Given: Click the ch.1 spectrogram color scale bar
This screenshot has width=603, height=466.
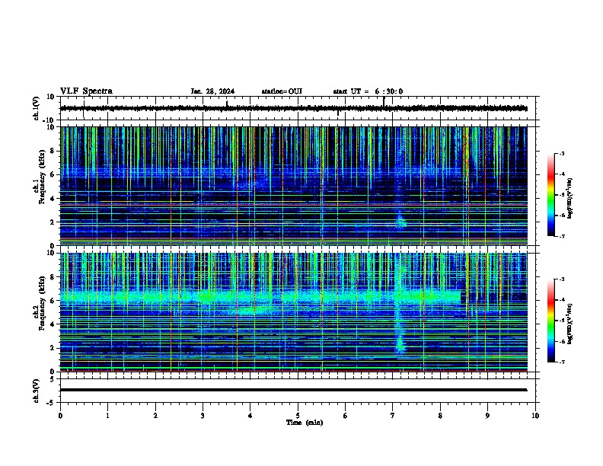Looking at the screenshot, I should (x=550, y=195).
